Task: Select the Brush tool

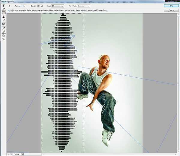Action: tap(4, 21)
